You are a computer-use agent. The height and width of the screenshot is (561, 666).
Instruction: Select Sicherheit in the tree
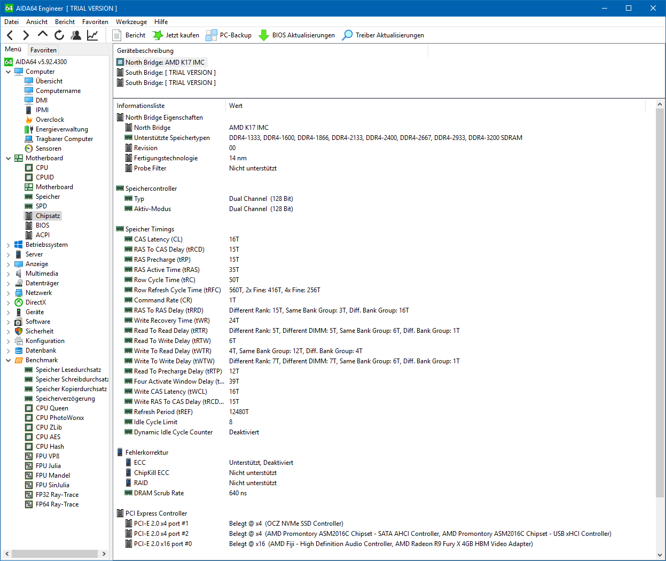(x=39, y=331)
